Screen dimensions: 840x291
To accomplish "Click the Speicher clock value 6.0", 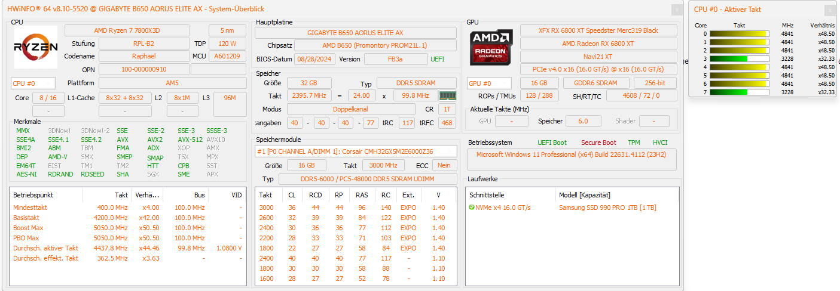I will click(x=583, y=121).
